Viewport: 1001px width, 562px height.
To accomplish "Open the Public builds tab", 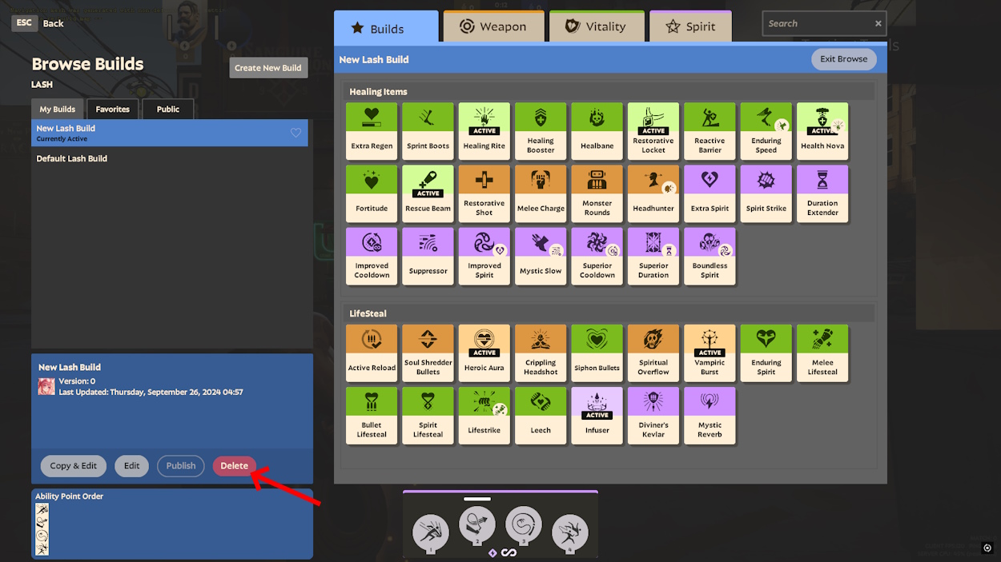I will click(x=168, y=109).
